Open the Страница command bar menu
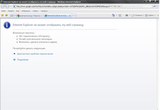 tap(138, 15)
